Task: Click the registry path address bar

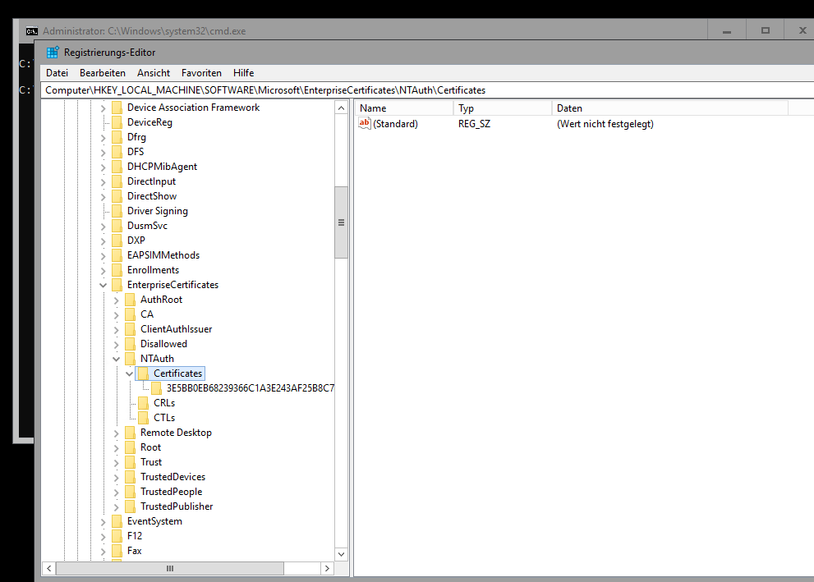Action: point(427,90)
